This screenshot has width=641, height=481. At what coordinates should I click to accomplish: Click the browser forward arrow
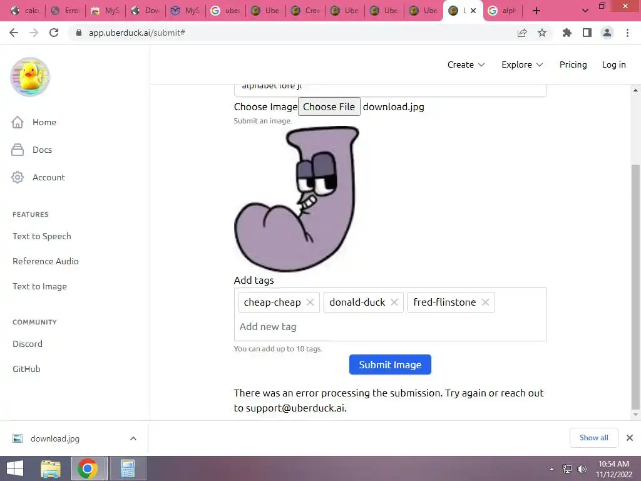(x=34, y=33)
